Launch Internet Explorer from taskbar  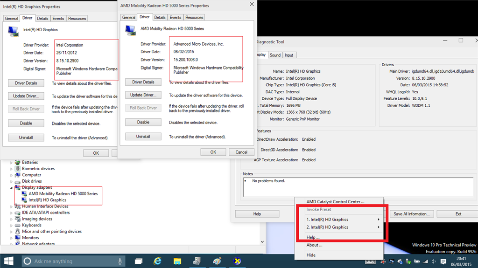(x=158, y=261)
